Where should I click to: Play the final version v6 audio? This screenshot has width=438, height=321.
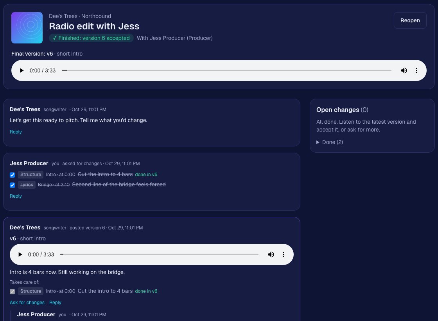(22, 70)
